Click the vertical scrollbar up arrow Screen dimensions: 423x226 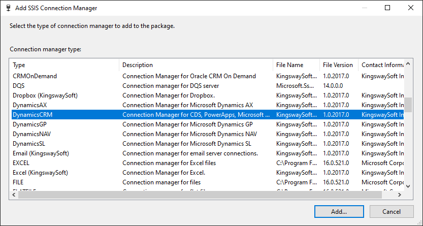(x=408, y=63)
